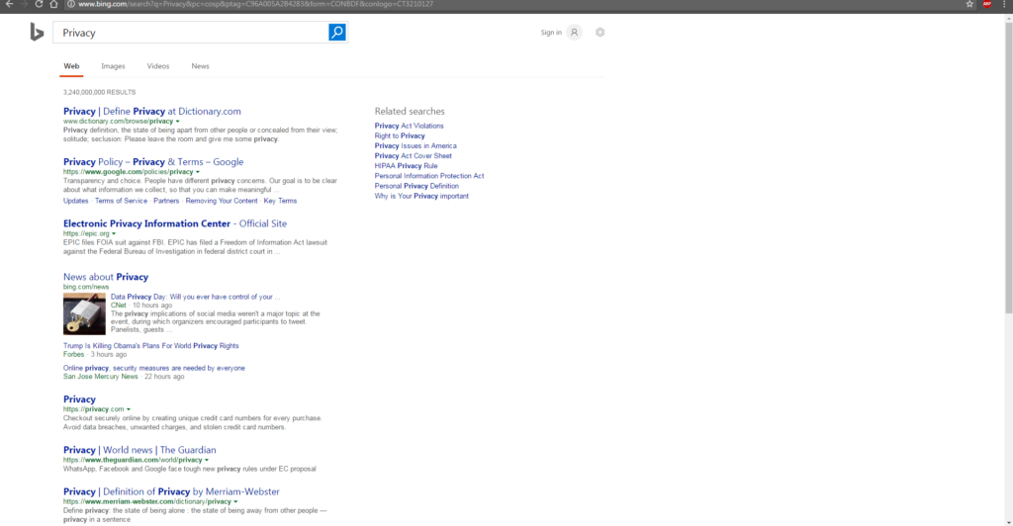Image resolution: width=1013 pixels, height=526 pixels.
Task: Go to the browser home page icon
Action: 54,4
